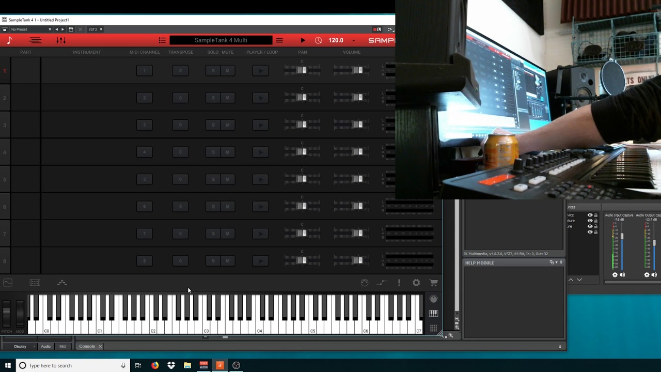
Task: Open MIDI channel selector for part 1
Action: [x=145, y=70]
